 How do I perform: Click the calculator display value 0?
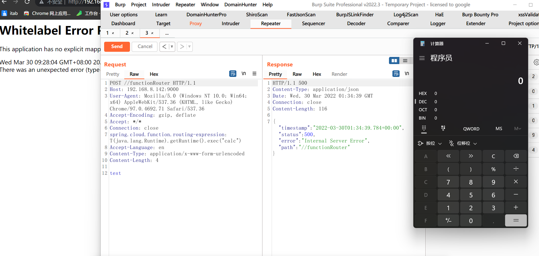point(521,81)
